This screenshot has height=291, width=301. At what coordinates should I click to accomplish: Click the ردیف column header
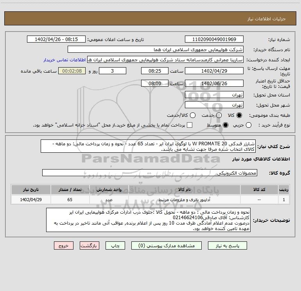pyautogui.click(x=284, y=189)
